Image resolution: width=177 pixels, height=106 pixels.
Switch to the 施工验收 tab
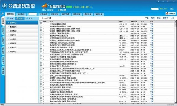[x=21, y=14]
